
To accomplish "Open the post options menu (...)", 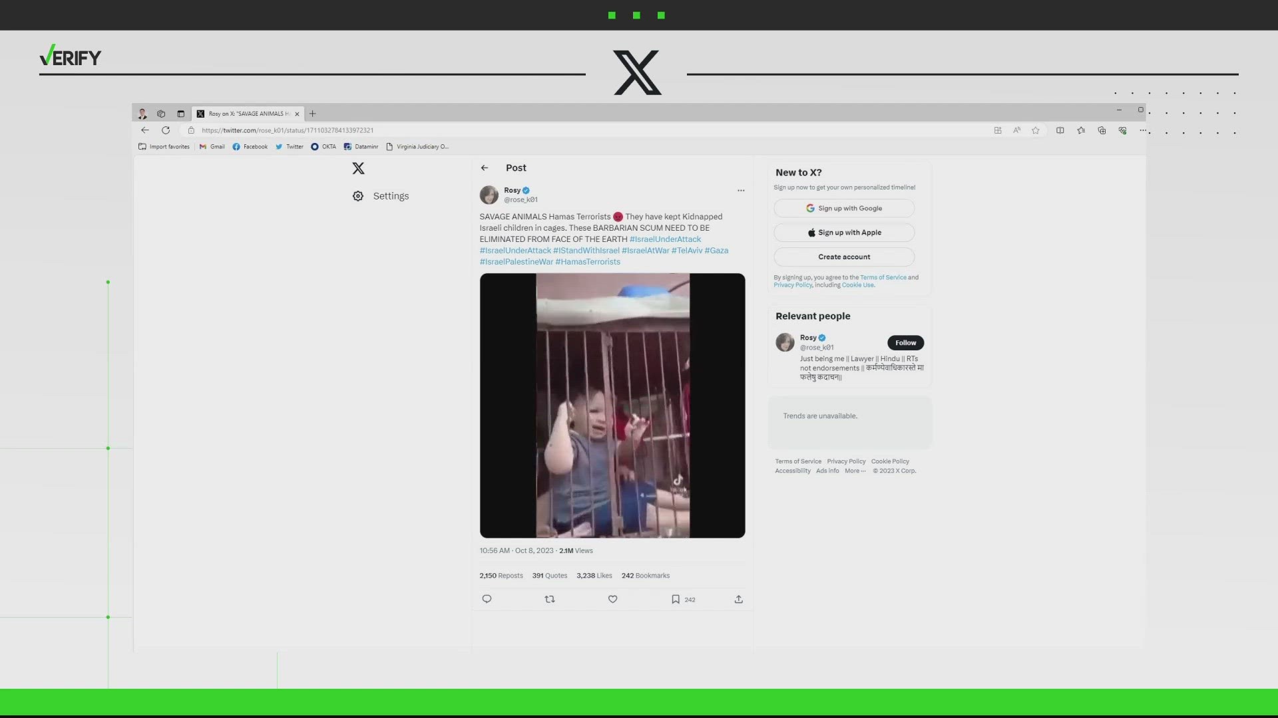I will [741, 190].
